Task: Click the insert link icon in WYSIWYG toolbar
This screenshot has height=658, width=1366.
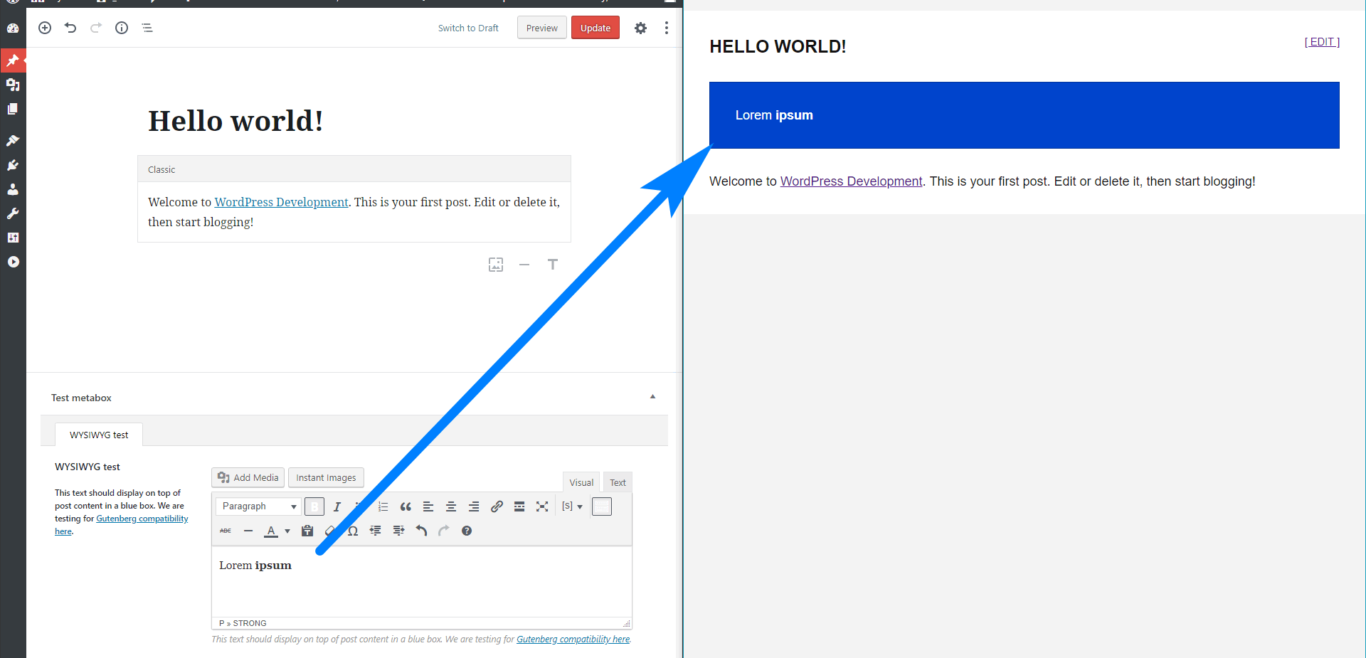Action: coord(497,506)
